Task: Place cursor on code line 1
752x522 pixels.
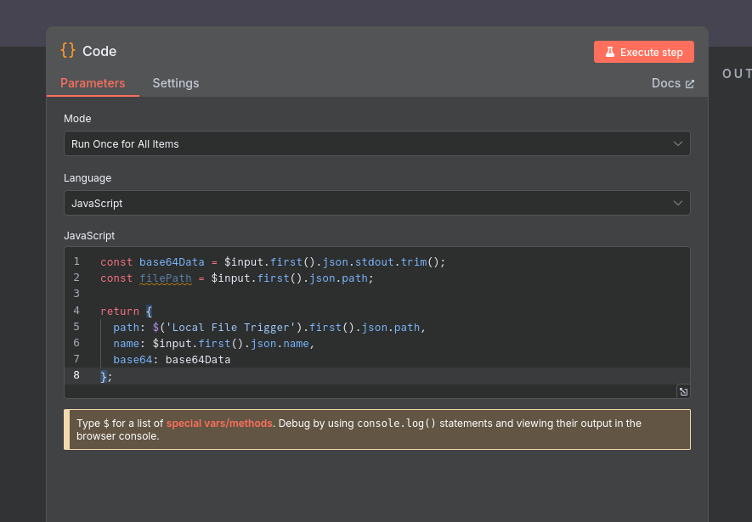Action: [x=273, y=262]
